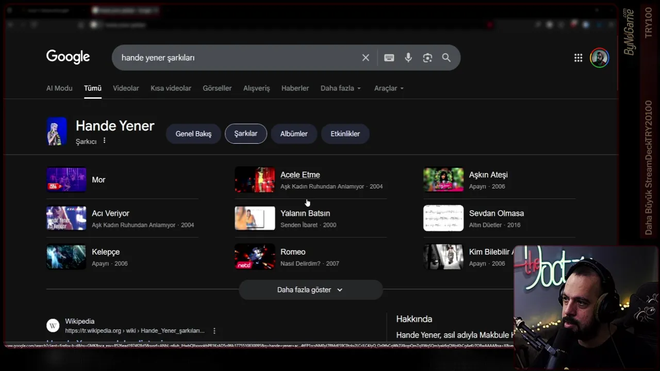Expand the Daha fazla search filter dropdown
Image resolution: width=660 pixels, height=371 pixels.
pyautogui.click(x=341, y=88)
